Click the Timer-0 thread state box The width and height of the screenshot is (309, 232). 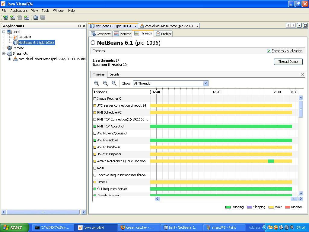95,182
